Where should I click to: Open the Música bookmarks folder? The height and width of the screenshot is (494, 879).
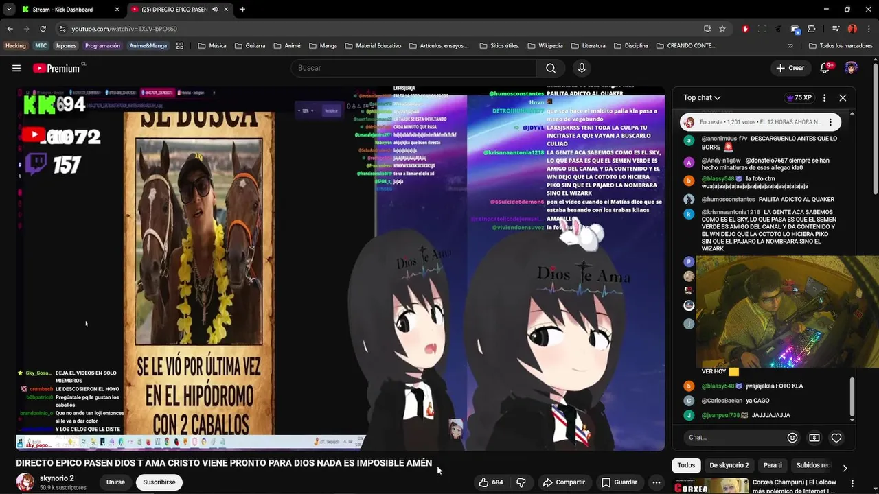[212, 46]
